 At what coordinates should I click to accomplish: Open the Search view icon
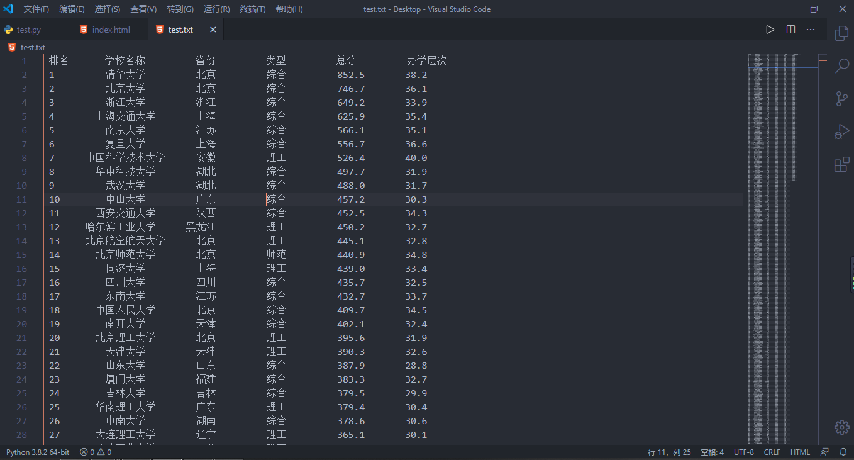[x=841, y=65]
